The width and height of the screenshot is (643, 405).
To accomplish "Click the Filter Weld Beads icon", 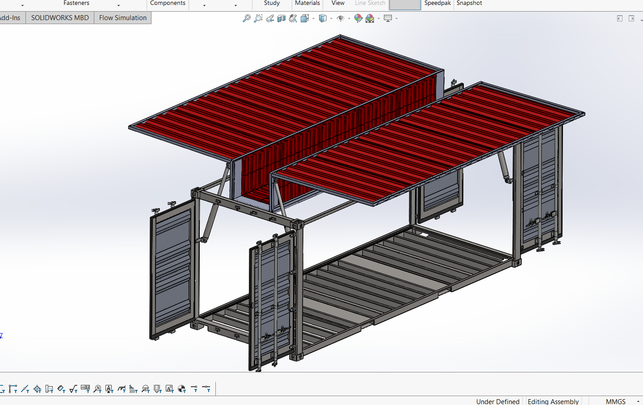I will (x=134, y=389).
